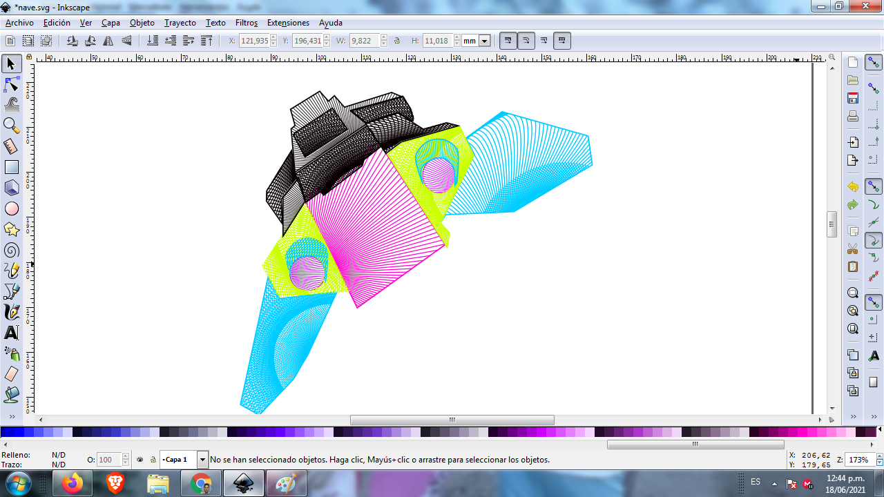The width and height of the screenshot is (884, 497).
Task: Toggle move patterns with object
Action: pyautogui.click(x=562, y=41)
